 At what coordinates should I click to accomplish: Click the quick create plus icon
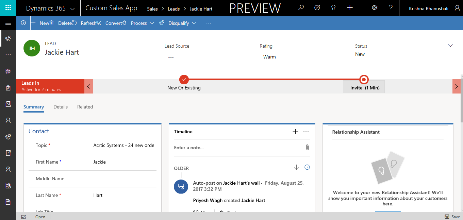coord(350,7)
